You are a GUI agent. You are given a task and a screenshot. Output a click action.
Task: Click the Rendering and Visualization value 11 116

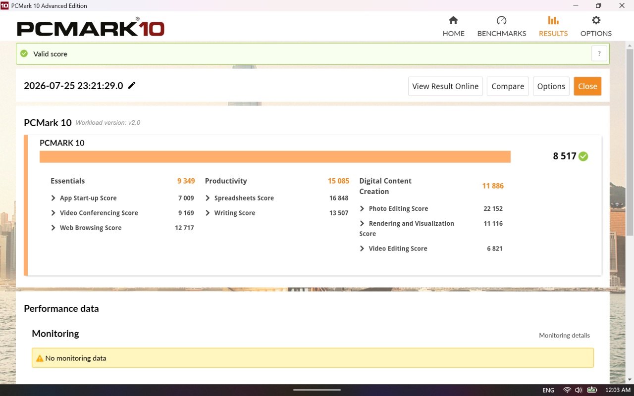493,224
